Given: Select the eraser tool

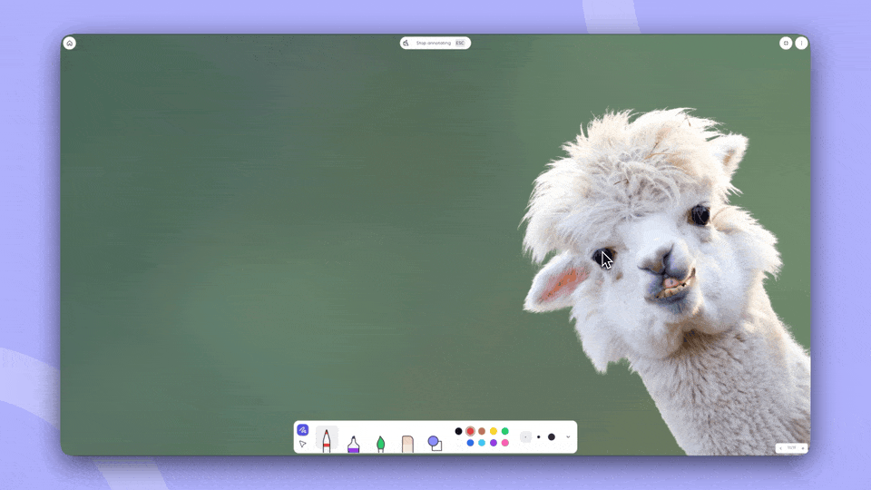Looking at the screenshot, I should (x=407, y=444).
